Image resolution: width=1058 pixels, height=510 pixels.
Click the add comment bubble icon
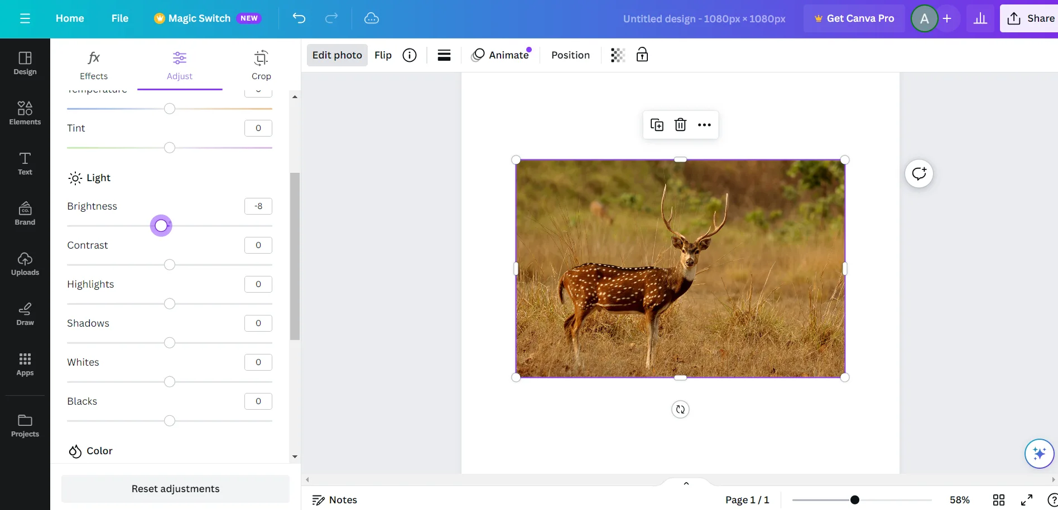[x=919, y=174]
